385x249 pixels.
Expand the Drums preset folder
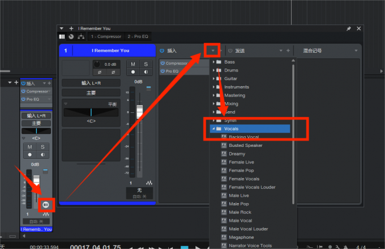coord(213,70)
